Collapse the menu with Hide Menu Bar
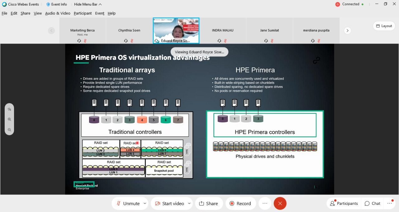The image size is (399, 212). (88, 4)
